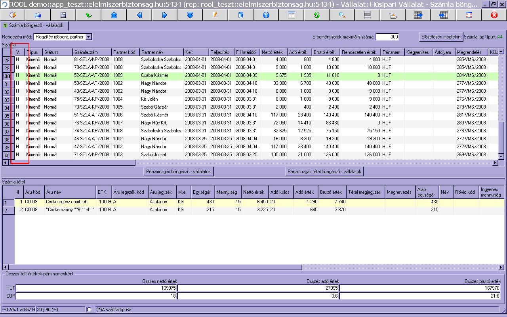Viewport: 507px width, 317px height.
Task: Open search with the magnifier icon
Action: (x=342, y=15)
